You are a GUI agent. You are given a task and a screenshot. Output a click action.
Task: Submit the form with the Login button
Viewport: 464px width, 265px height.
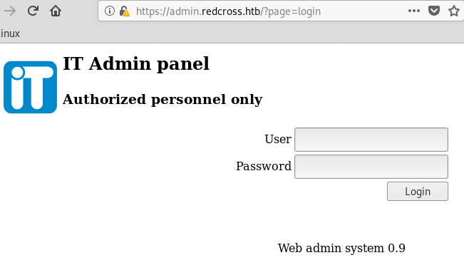tap(418, 192)
